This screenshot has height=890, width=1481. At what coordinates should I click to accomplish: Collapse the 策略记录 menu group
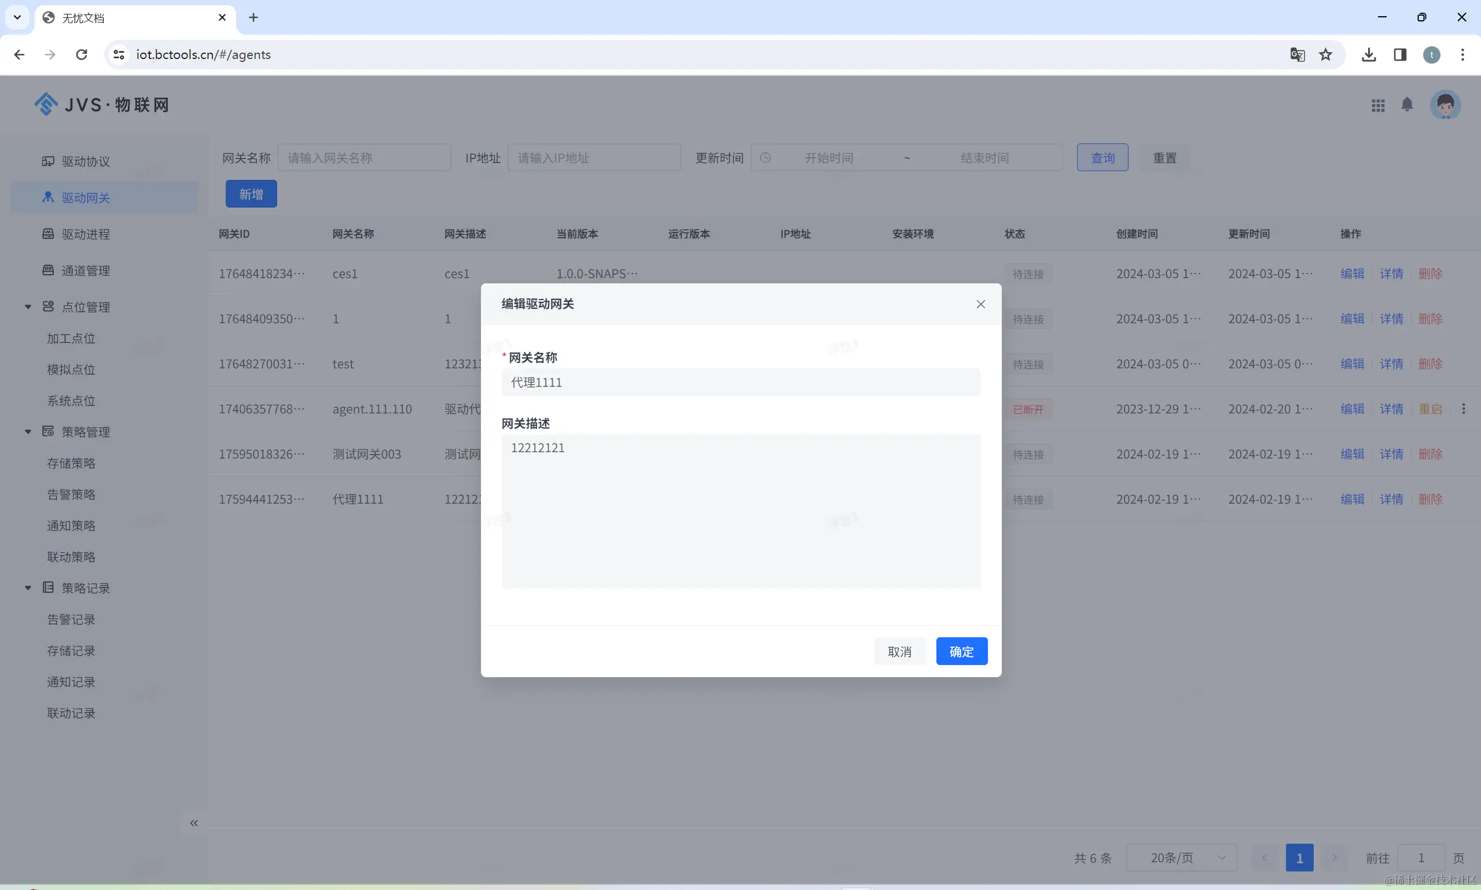(28, 588)
